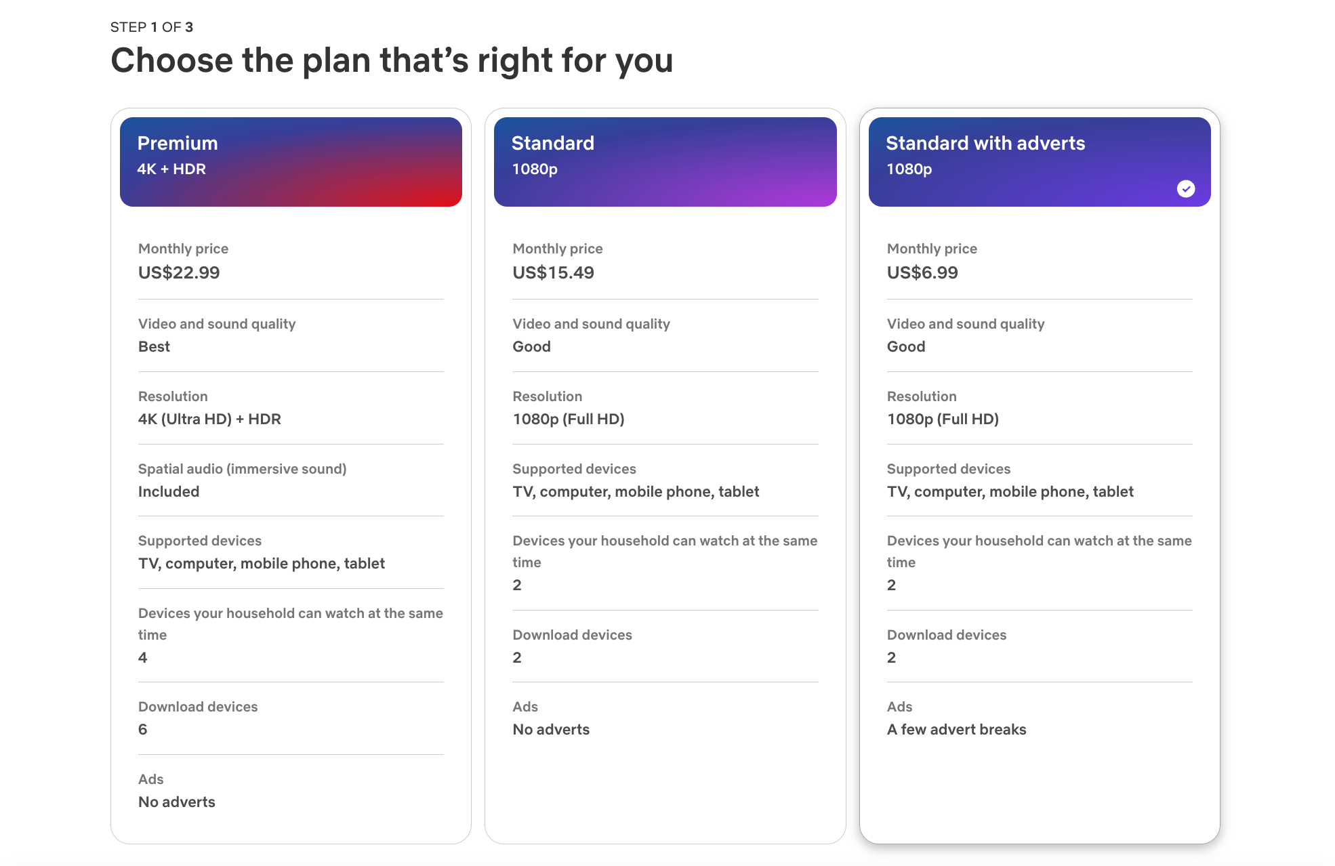Click the US$6.99 monthly price
The width and height of the screenshot is (1335, 866).
pos(922,272)
